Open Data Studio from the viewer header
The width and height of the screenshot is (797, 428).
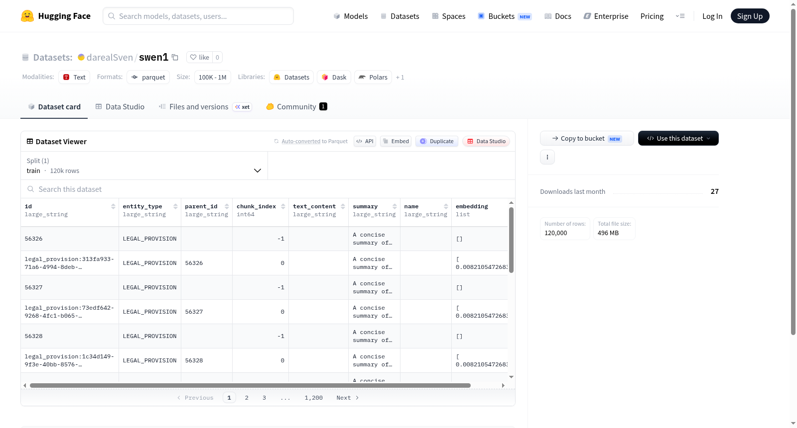point(486,141)
